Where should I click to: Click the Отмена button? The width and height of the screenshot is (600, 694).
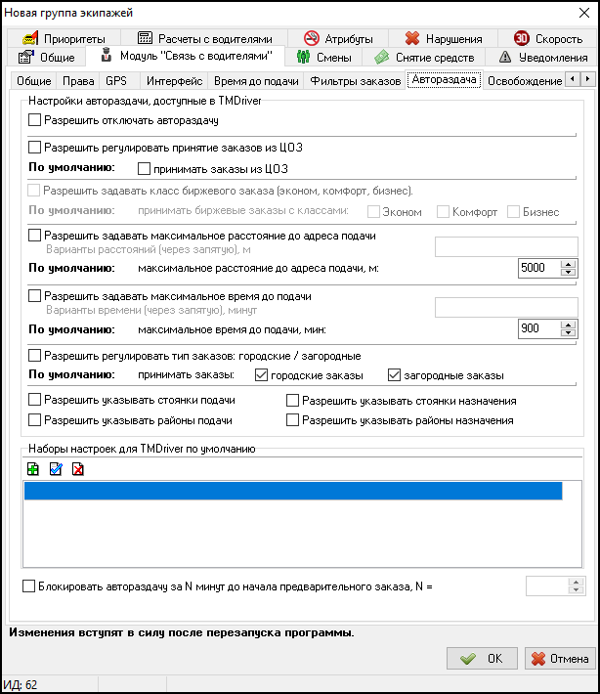[x=560, y=659]
